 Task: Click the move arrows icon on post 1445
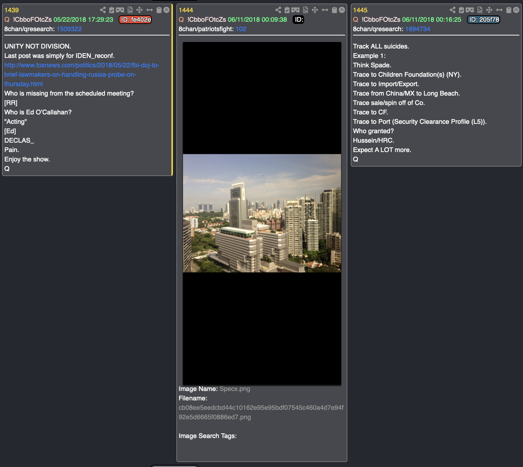(489, 10)
